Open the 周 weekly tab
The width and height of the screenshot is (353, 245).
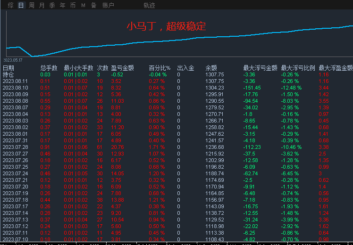click(32, 5)
